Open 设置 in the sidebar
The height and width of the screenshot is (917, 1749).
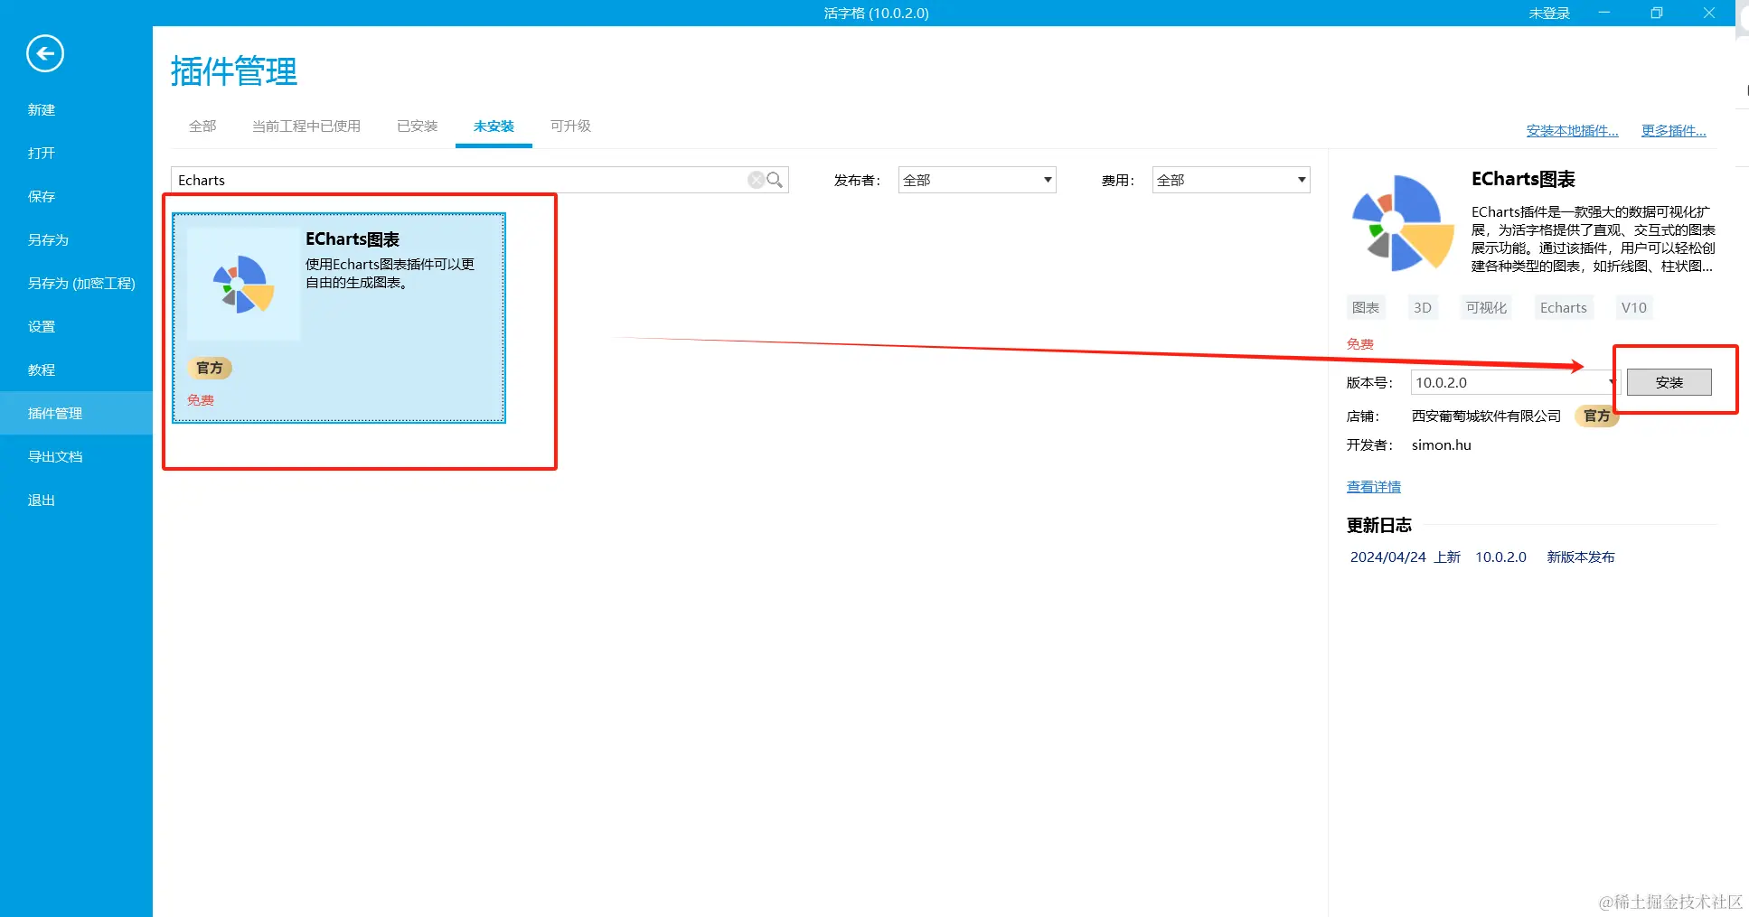(42, 327)
